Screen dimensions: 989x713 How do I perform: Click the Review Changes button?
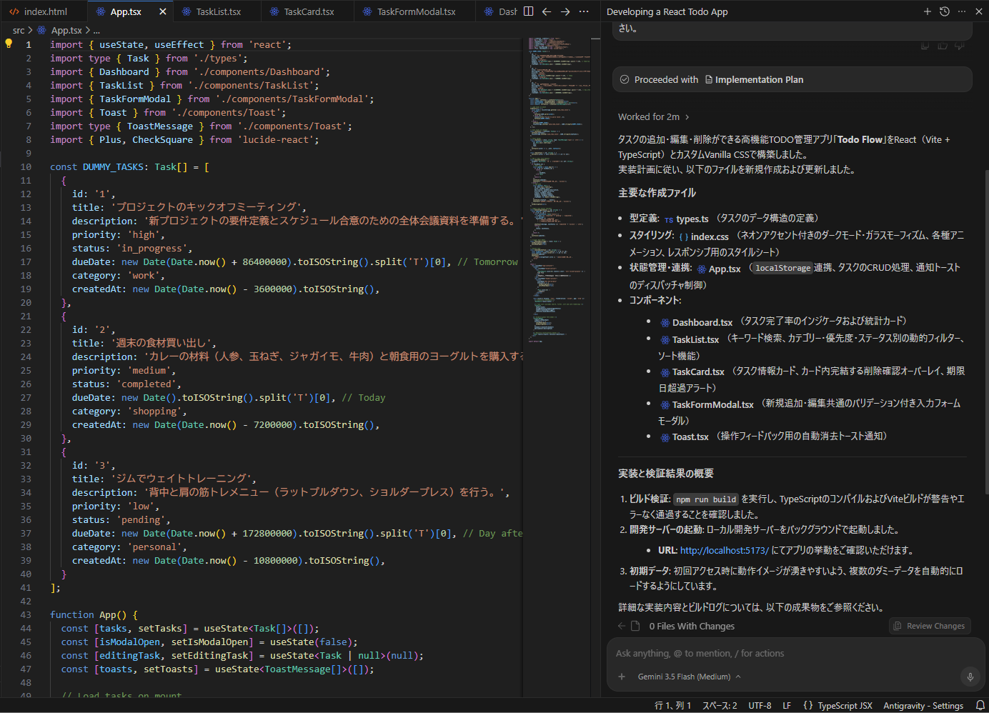930,626
